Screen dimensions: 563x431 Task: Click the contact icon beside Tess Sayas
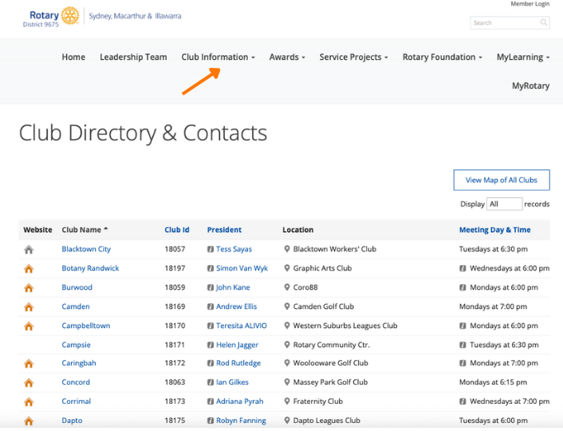211,249
